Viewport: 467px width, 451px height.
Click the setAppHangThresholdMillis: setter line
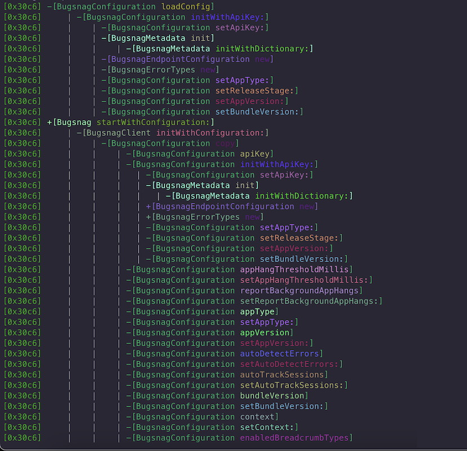pos(250,280)
